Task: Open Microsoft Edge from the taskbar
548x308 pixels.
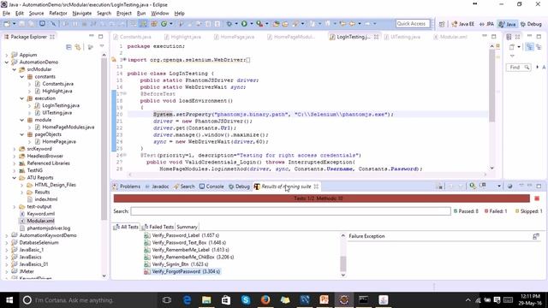Action: click(x=187, y=300)
